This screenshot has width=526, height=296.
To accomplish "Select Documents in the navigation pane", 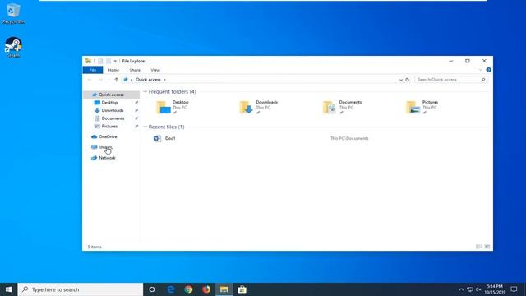I will 113,118.
